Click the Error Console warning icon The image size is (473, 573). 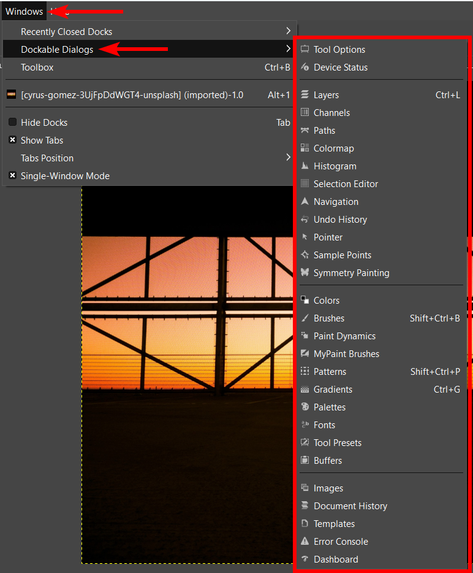[305, 542]
